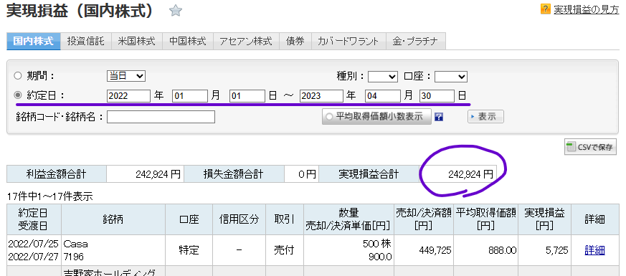The image size is (626, 276).
Task: Click the favorite star next to 実現損益（国内株式）
Action: (175, 11)
